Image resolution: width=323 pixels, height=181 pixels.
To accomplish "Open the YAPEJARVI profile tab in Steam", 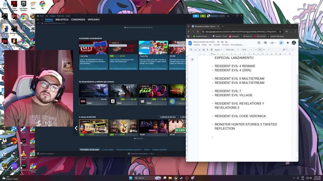I will pyautogui.click(x=93, y=20).
